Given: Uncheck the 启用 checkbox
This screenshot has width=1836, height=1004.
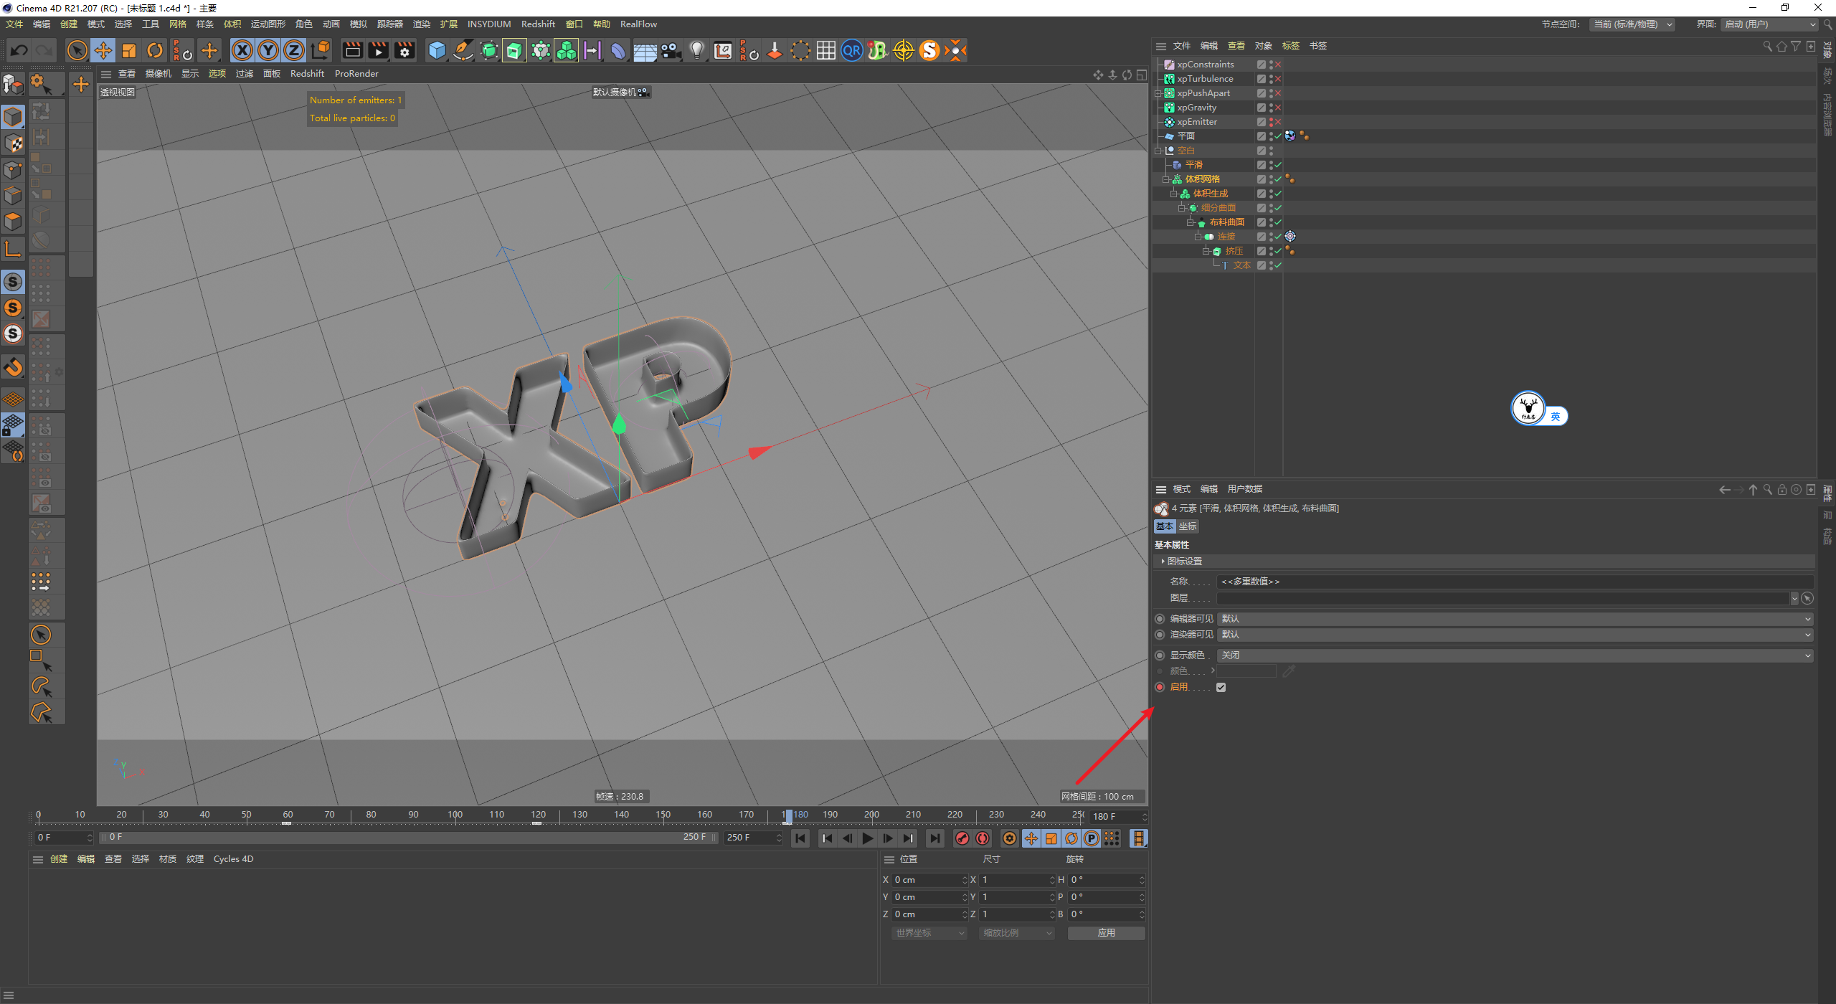Looking at the screenshot, I should point(1221,687).
